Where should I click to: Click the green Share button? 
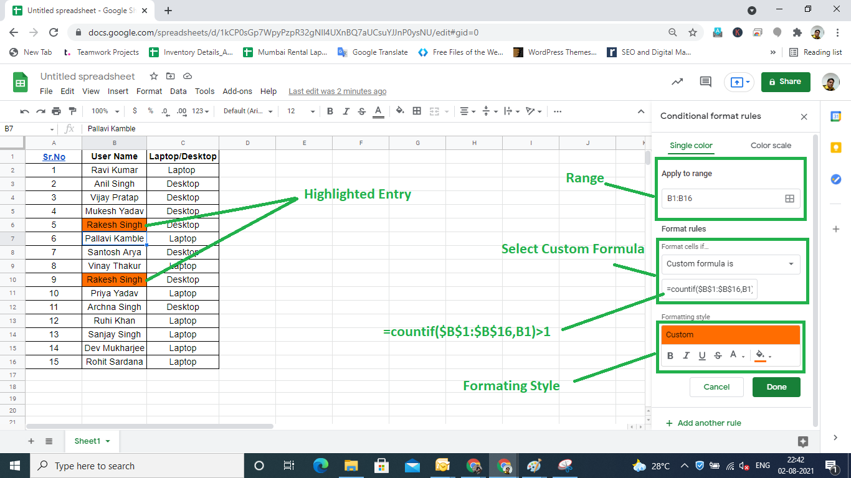(x=786, y=82)
